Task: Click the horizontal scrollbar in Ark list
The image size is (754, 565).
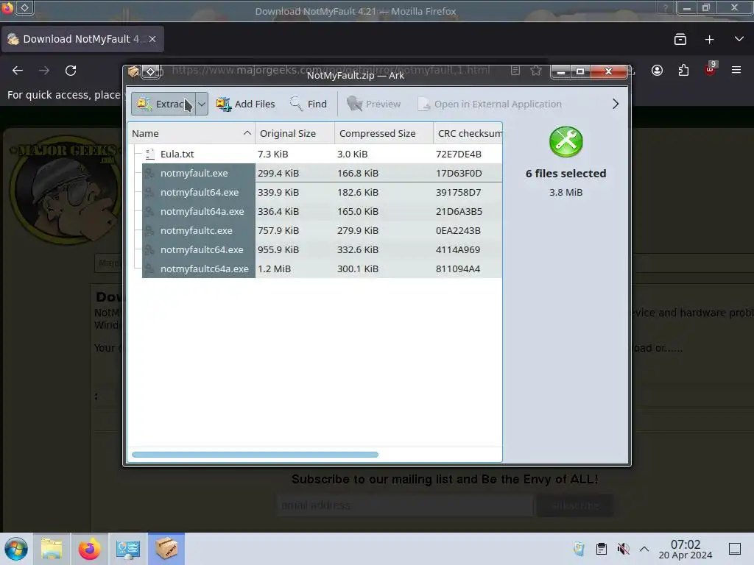Action: 255,455
